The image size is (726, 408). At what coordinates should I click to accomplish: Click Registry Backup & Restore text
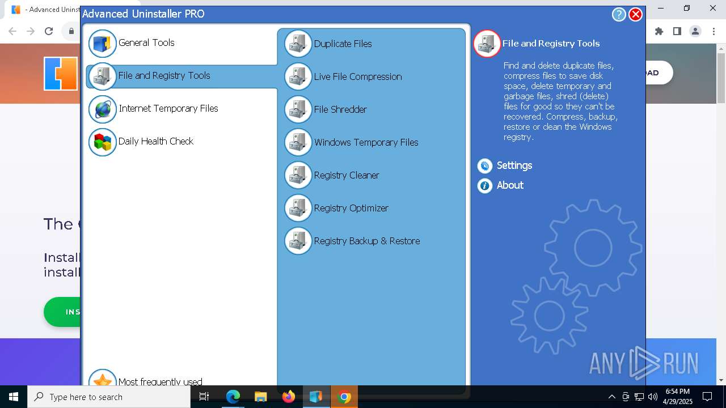point(367,241)
